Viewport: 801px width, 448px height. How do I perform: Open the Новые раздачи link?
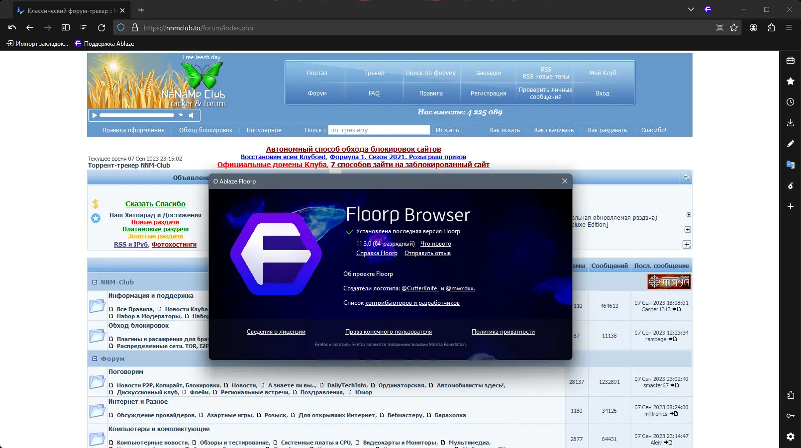pyautogui.click(x=155, y=222)
